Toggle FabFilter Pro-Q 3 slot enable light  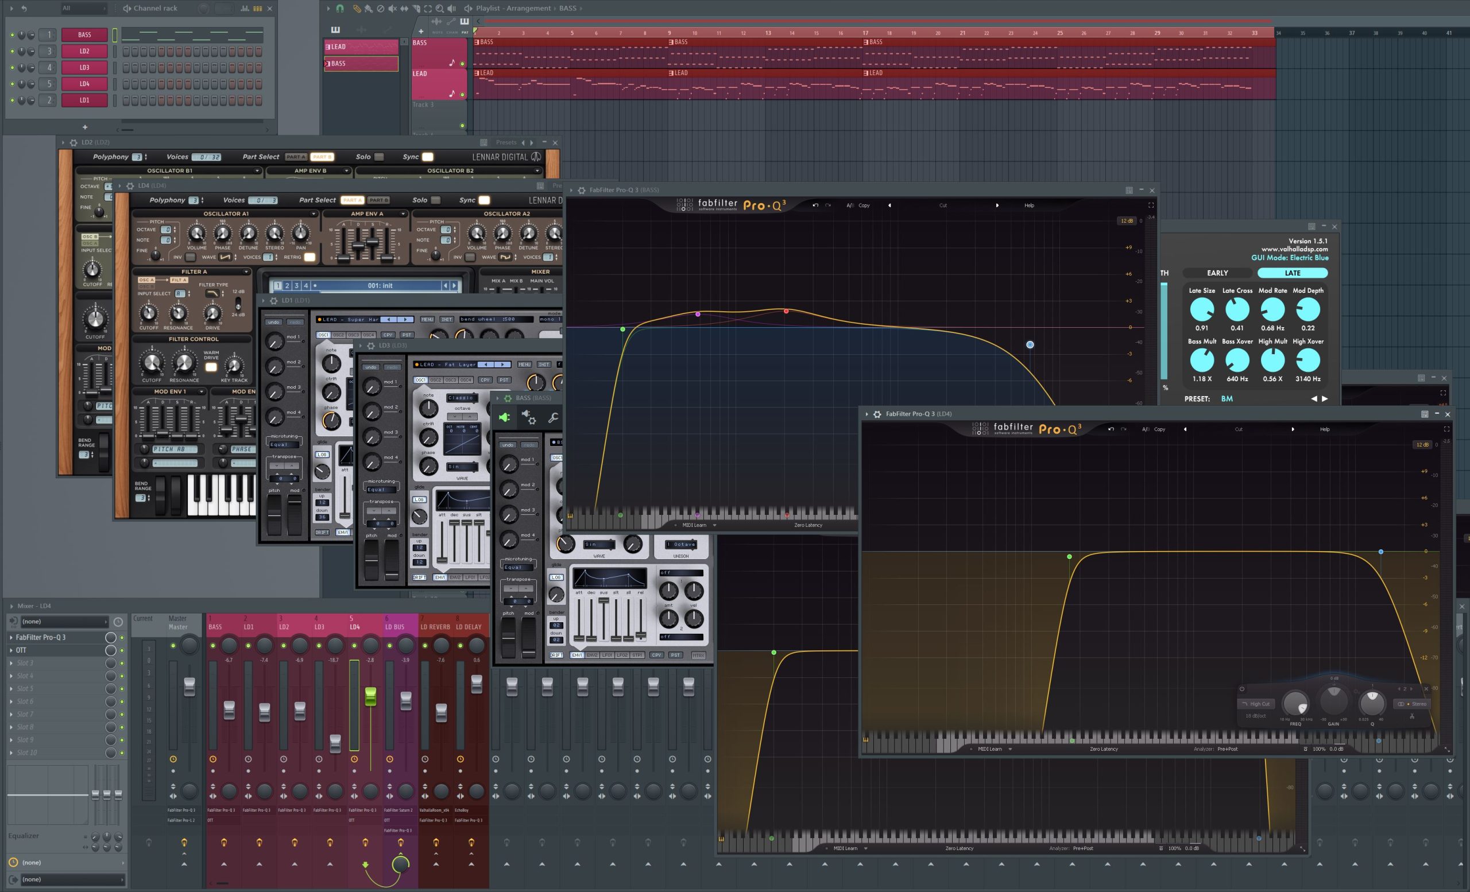point(122,637)
